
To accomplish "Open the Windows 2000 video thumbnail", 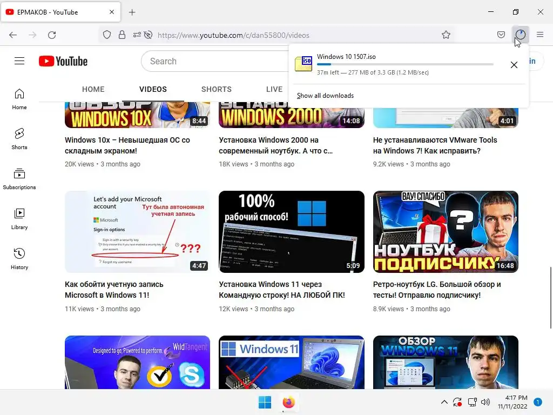I will pos(291,115).
